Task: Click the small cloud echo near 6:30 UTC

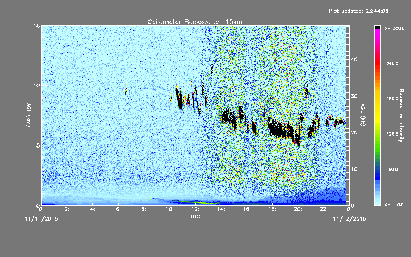Action: (126, 91)
